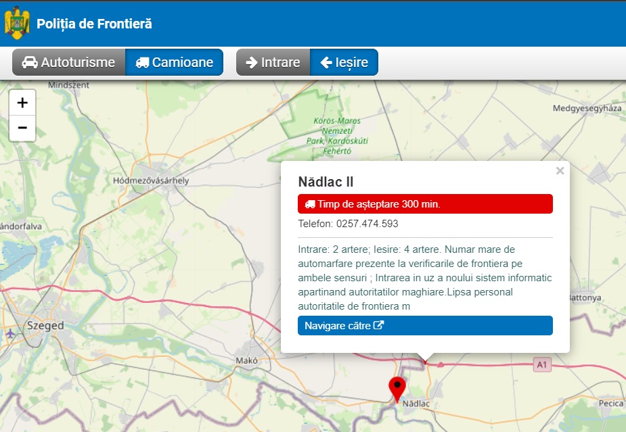Click the Szeged city label on the map
626x432 pixels.
click(x=45, y=326)
